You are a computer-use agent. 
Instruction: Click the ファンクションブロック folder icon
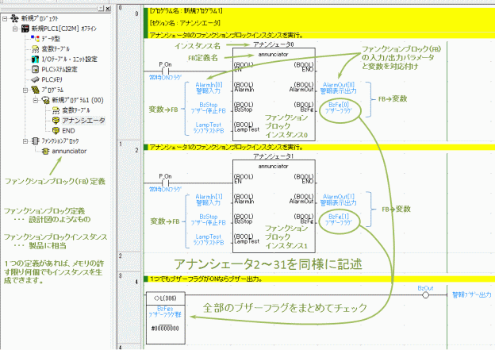point(35,141)
